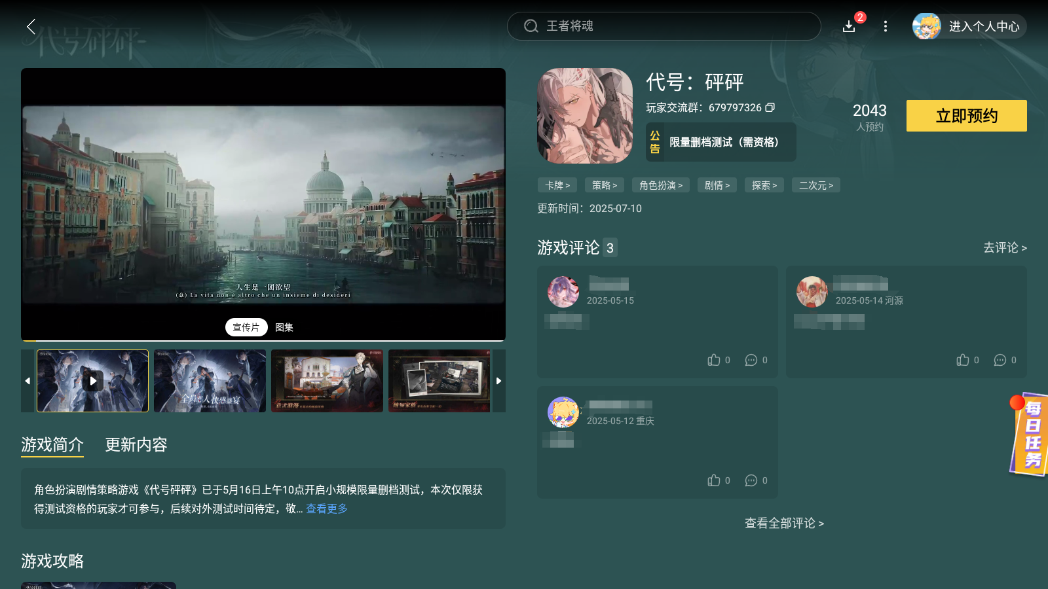Click the 游戏评论 heading
Screen dimensions: 1048x589
(569, 247)
